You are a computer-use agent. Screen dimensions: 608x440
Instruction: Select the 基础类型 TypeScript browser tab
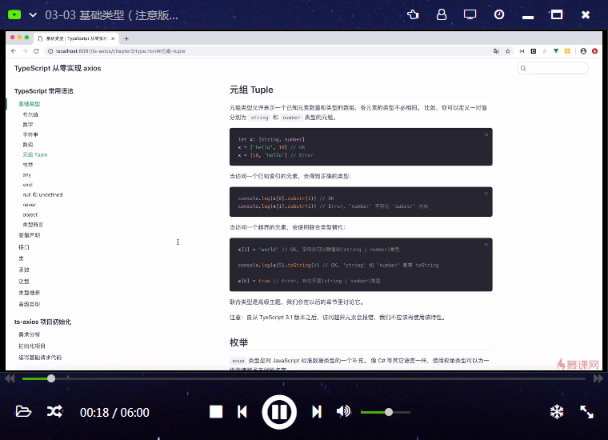coord(76,38)
